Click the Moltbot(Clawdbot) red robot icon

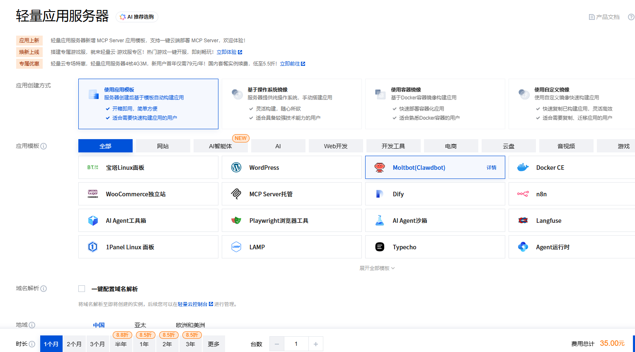click(380, 168)
